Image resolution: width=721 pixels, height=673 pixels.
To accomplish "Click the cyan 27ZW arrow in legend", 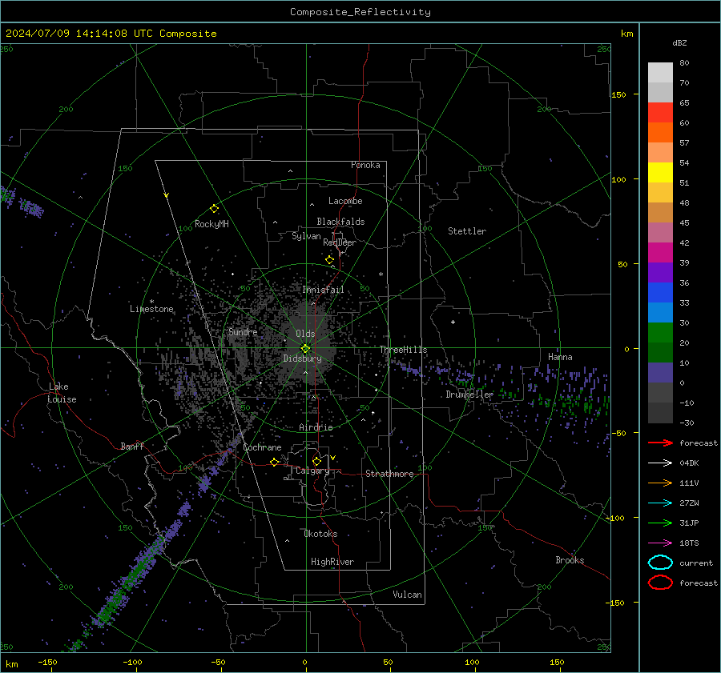I will click(661, 503).
